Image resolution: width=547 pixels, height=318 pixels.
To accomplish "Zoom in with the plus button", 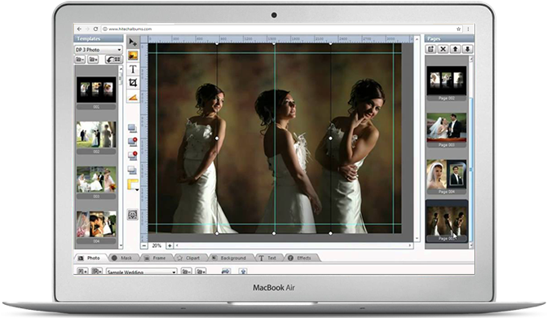I will 170,245.
